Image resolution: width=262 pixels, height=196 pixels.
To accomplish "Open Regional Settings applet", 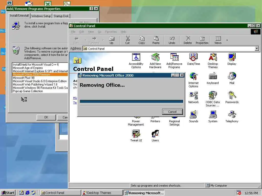I will pos(174,121).
